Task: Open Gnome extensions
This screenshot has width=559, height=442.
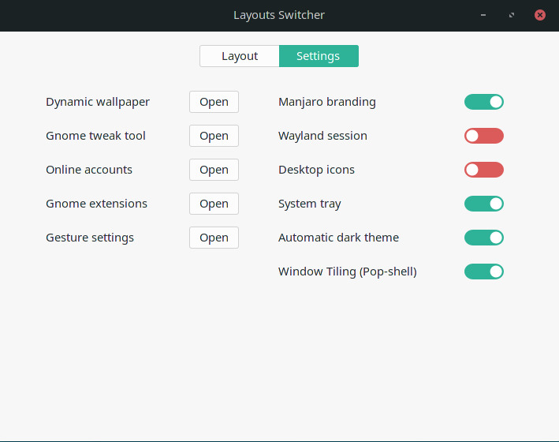Action: click(214, 204)
